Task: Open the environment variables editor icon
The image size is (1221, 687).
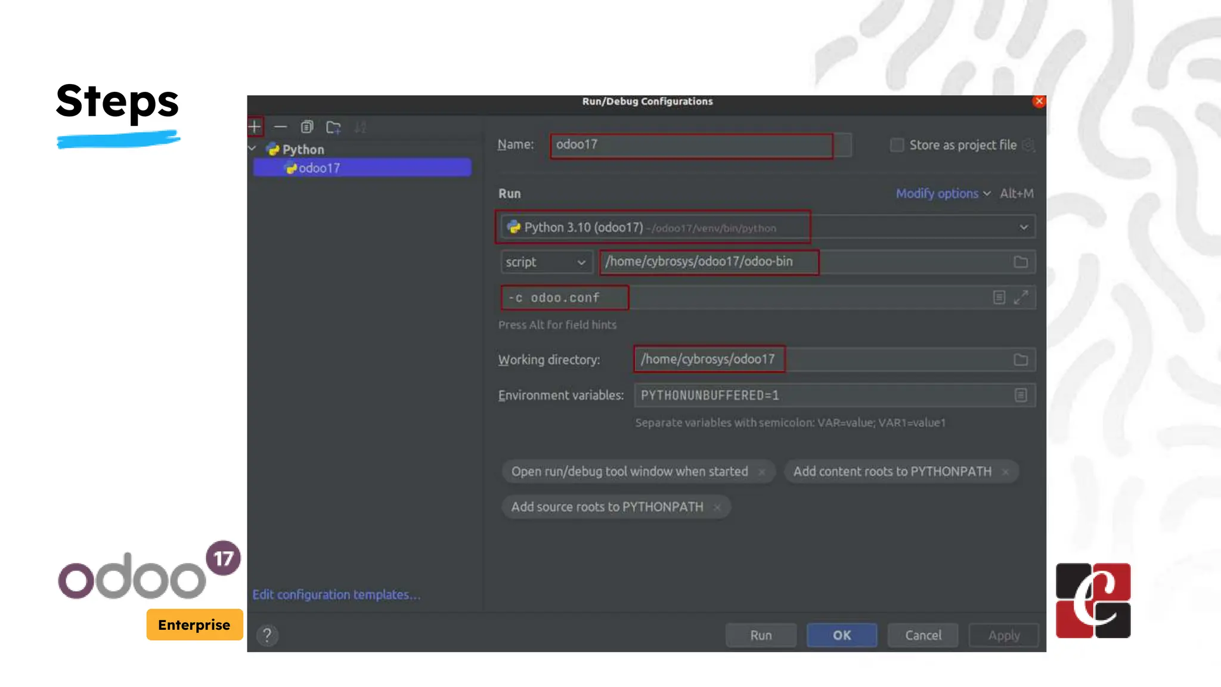Action: (1021, 395)
